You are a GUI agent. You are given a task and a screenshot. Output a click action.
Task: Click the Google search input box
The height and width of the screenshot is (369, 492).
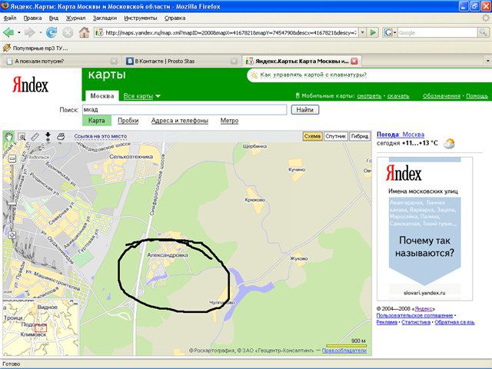[437, 32]
